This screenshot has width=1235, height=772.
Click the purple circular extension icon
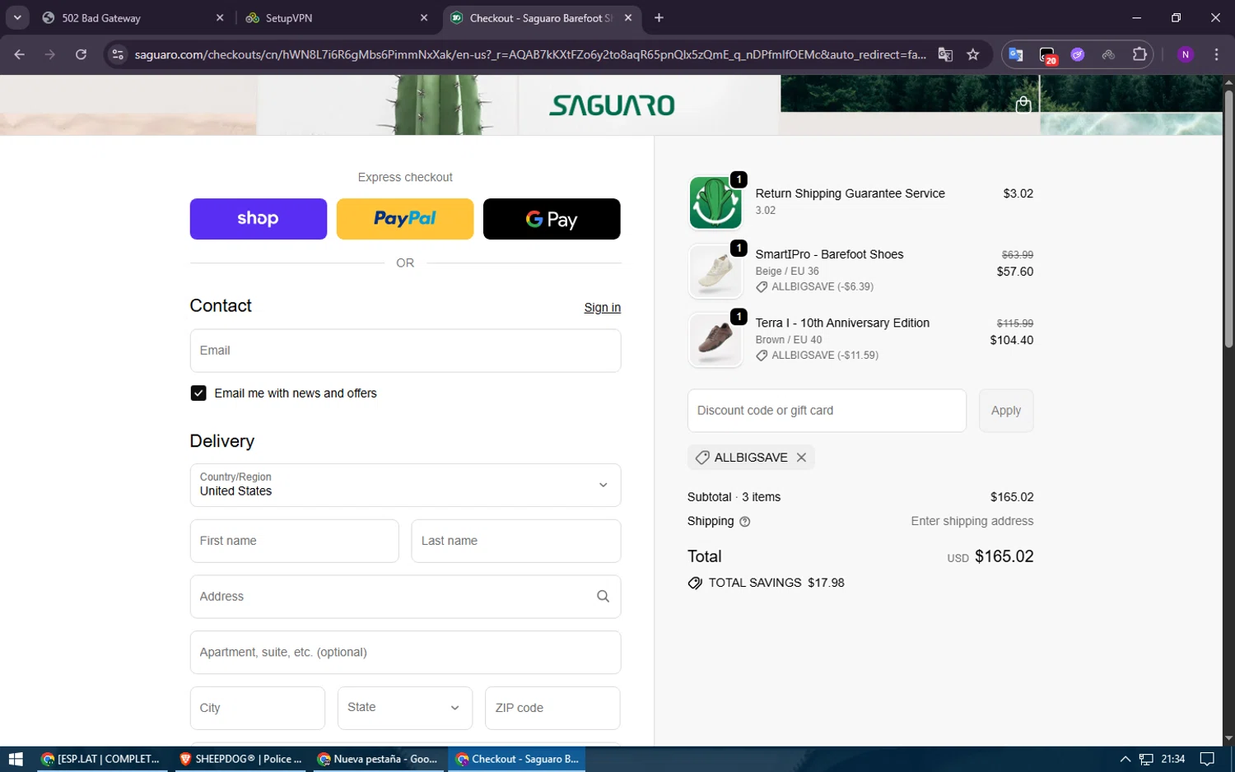[1078, 54]
